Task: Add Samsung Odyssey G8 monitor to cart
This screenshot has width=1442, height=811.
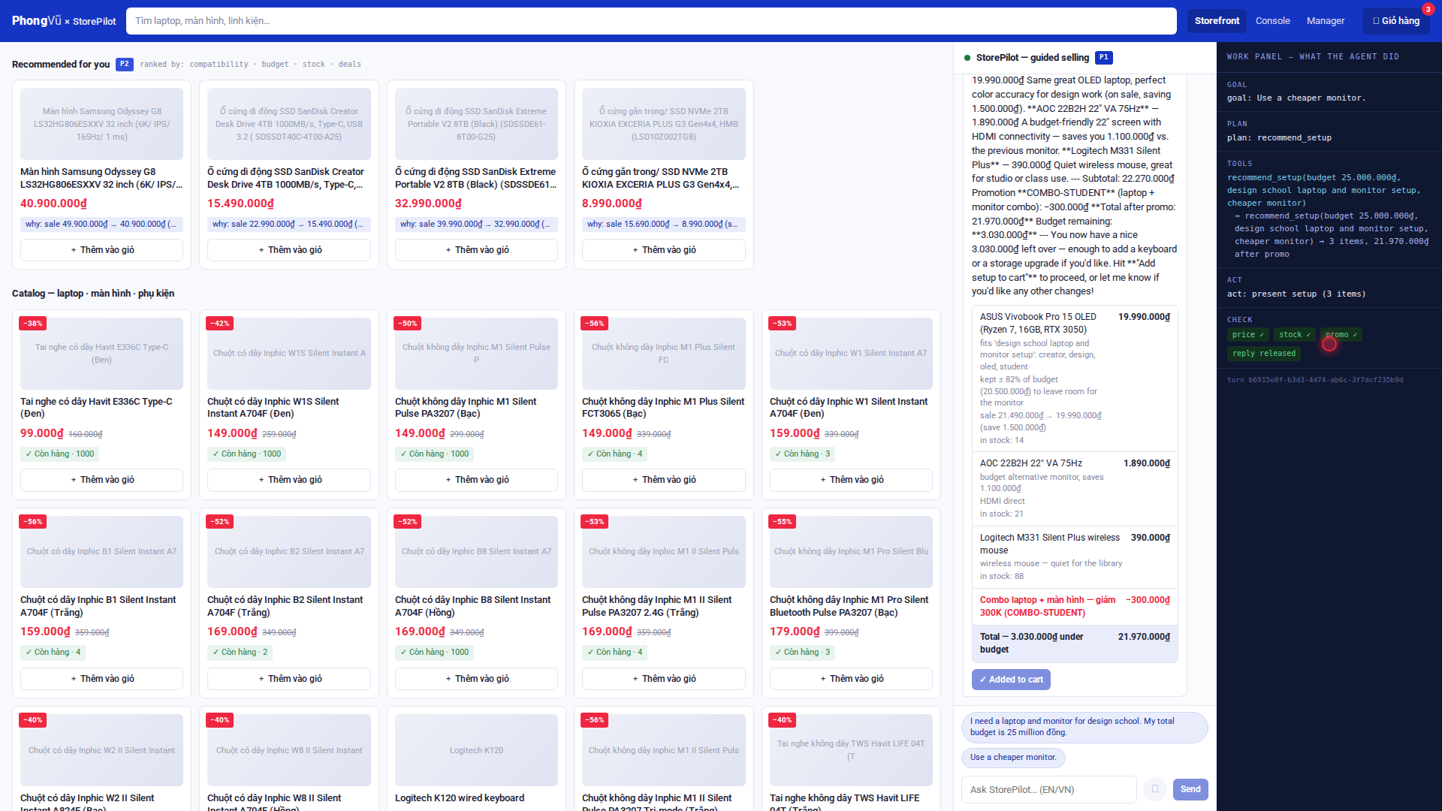Action: 101,250
